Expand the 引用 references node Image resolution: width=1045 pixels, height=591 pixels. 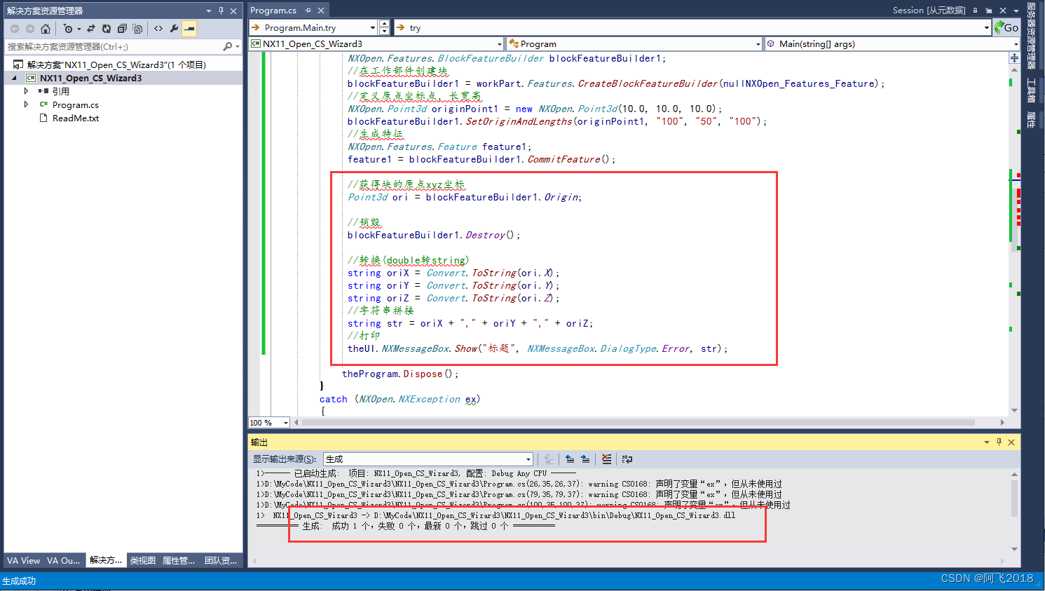(x=27, y=91)
